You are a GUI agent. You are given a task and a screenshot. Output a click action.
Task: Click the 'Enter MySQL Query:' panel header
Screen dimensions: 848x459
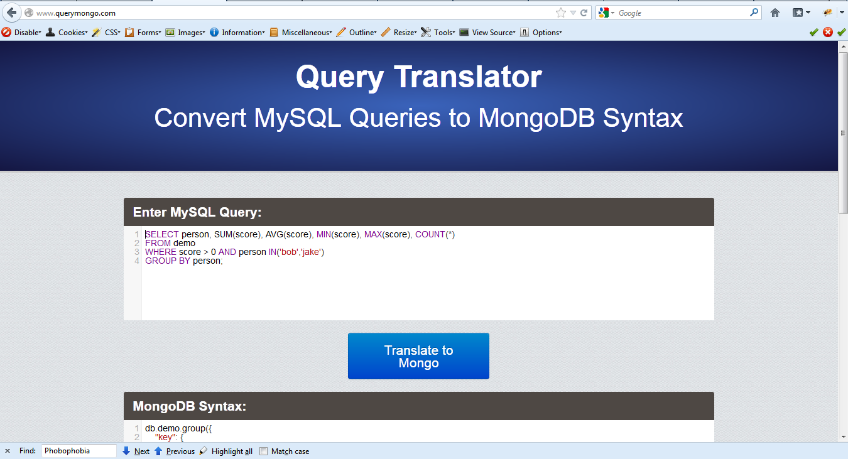419,212
